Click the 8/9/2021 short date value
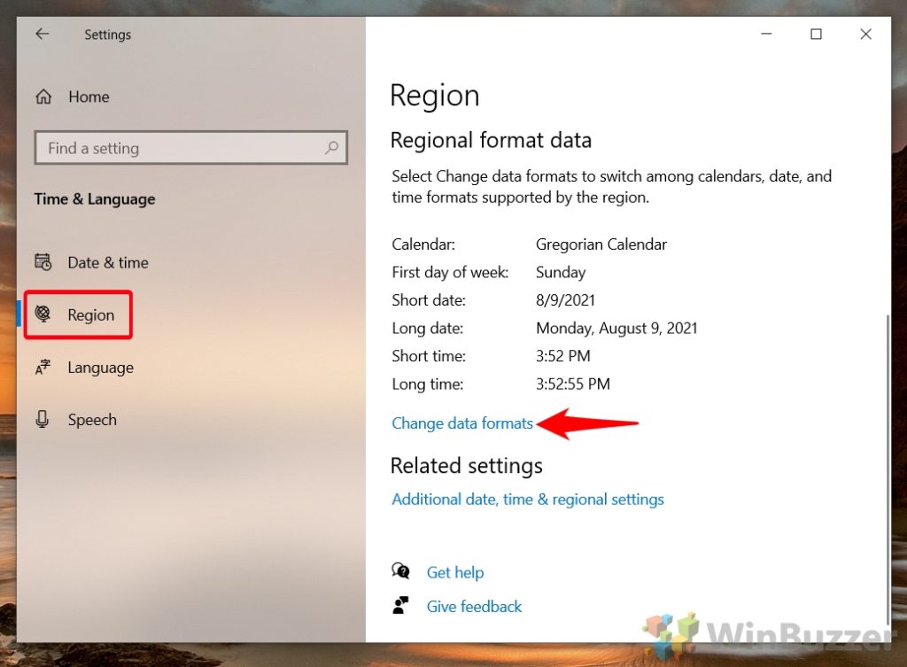Image resolution: width=907 pixels, height=667 pixels. click(x=565, y=300)
